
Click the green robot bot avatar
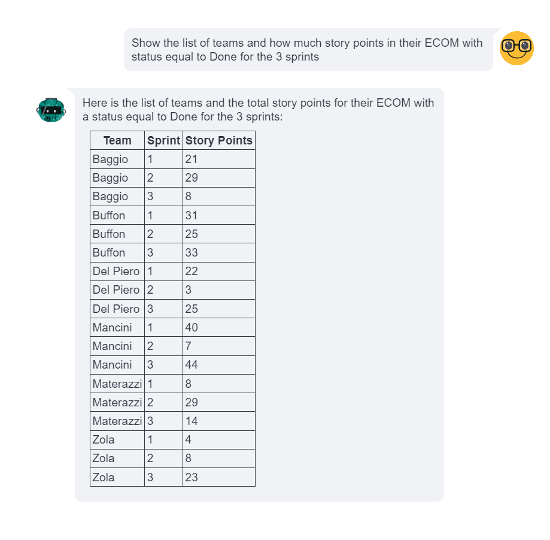click(x=51, y=110)
